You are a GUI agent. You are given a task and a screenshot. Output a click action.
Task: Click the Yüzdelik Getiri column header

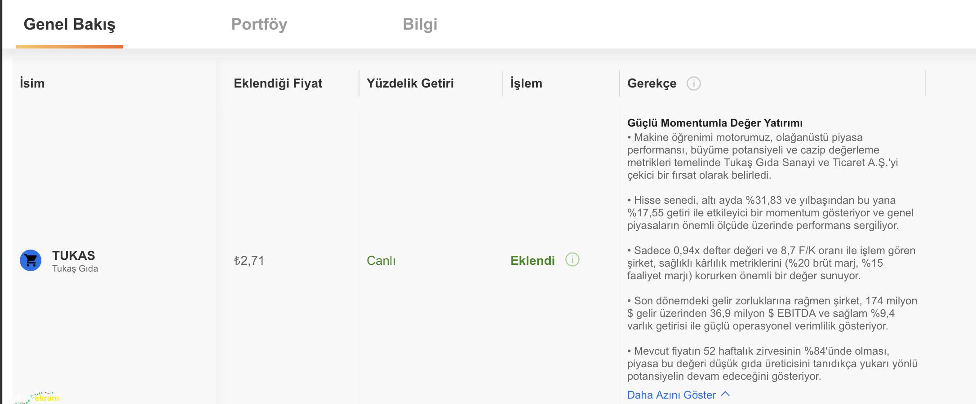tap(410, 83)
